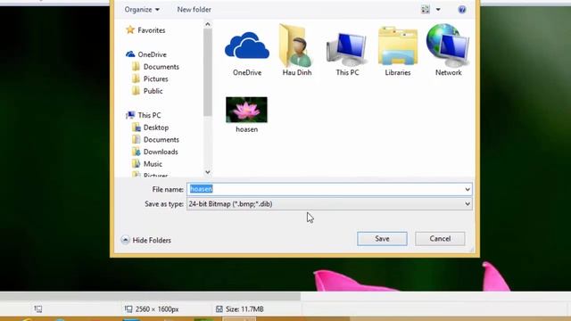Open the view options dropdown arrow
Viewport: 571px width, 321px height.
[438, 10]
